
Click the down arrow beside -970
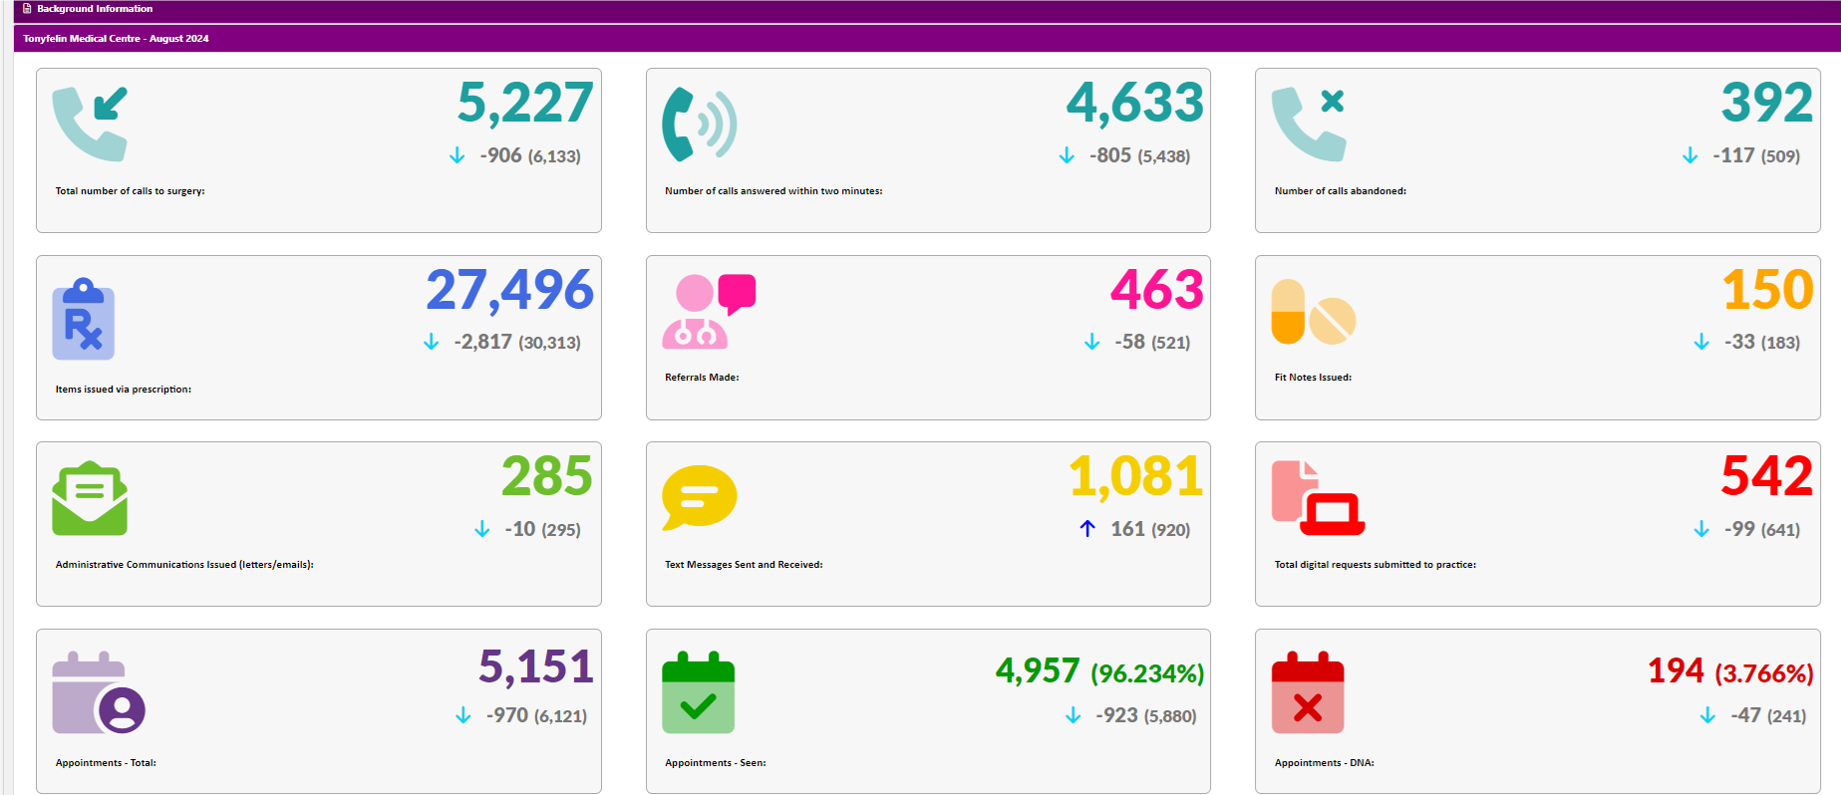[x=462, y=715]
